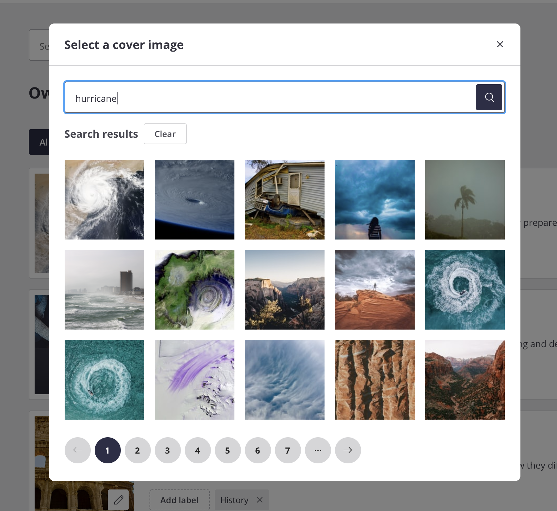Clear the search results

click(165, 134)
